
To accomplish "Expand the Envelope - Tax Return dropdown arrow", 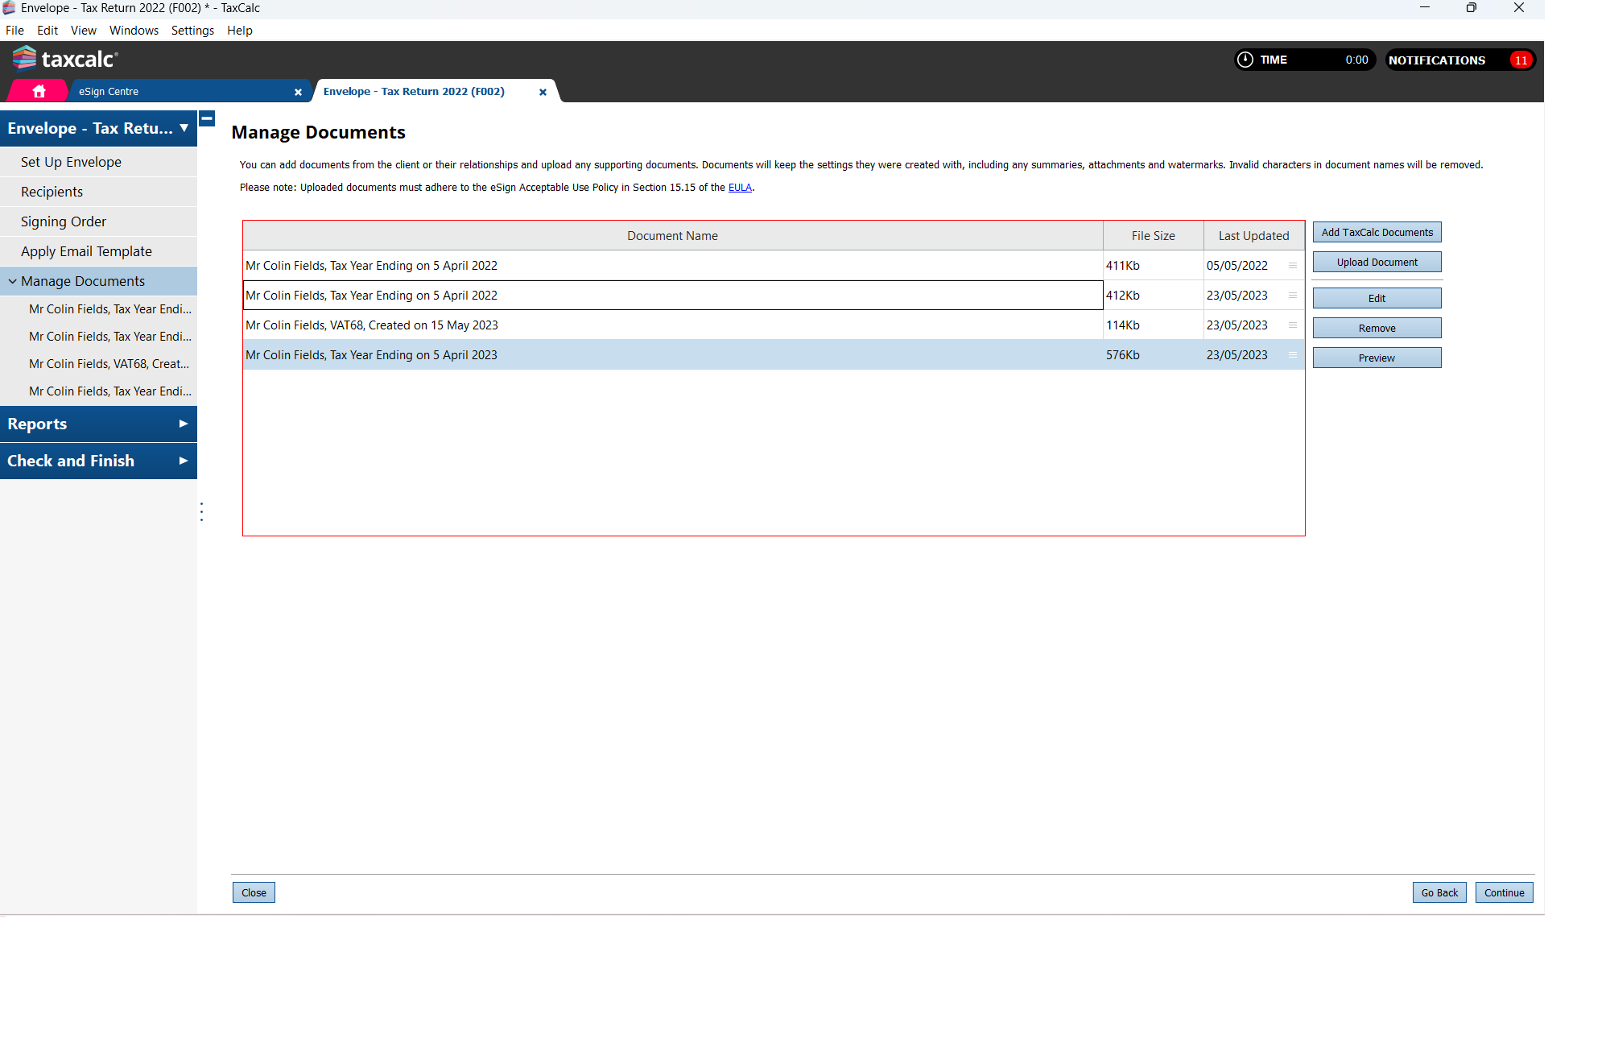I will (x=184, y=128).
